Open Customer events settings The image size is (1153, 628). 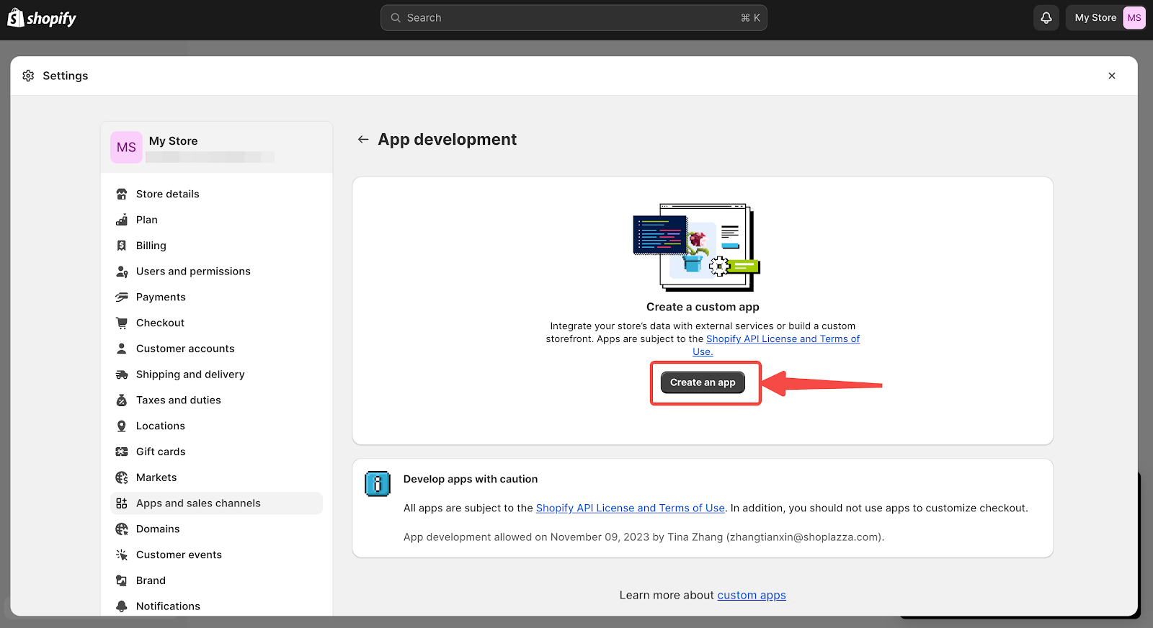tap(216, 555)
